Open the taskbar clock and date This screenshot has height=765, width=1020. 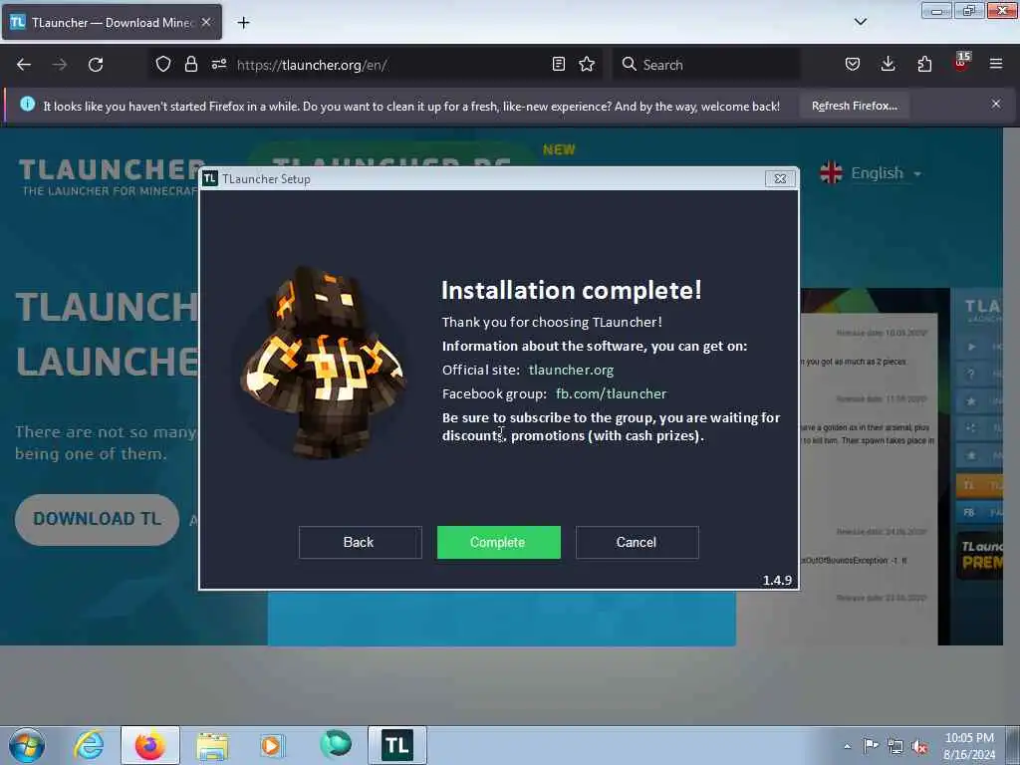(x=969, y=746)
